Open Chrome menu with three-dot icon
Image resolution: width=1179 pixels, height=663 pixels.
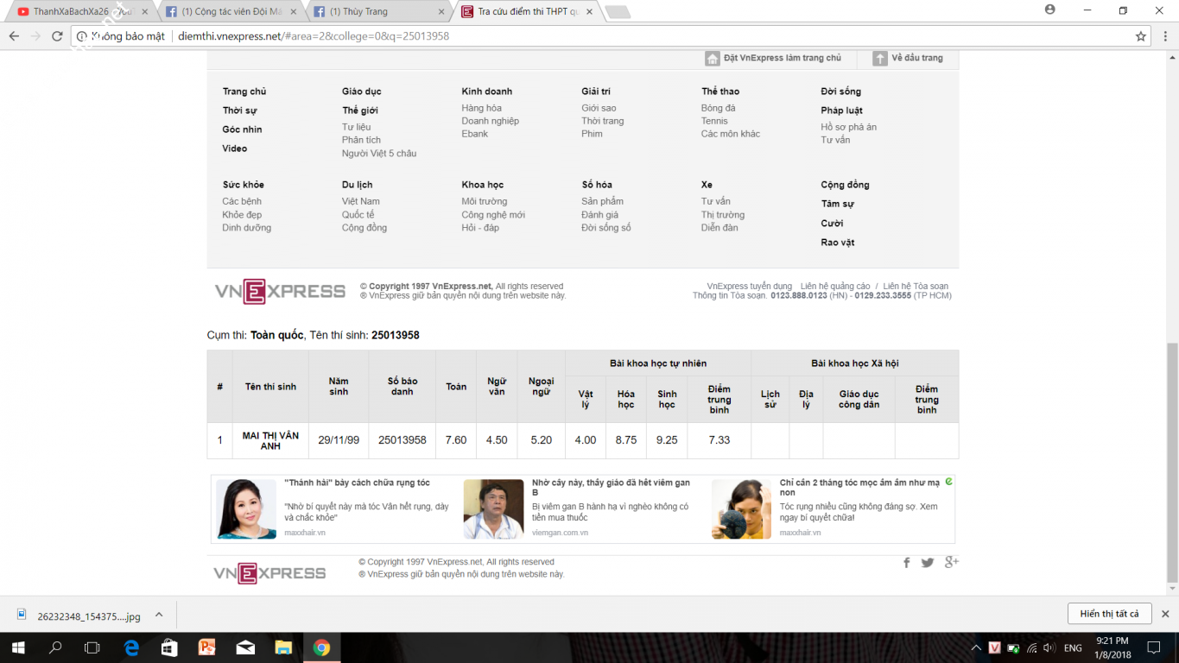(1163, 36)
